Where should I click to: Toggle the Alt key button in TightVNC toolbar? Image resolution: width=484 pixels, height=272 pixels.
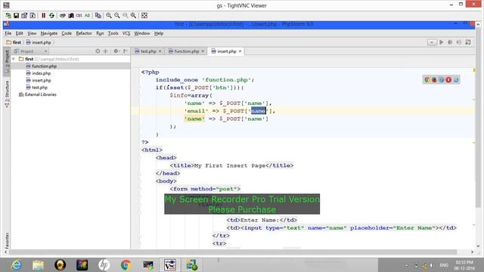tap(87, 15)
